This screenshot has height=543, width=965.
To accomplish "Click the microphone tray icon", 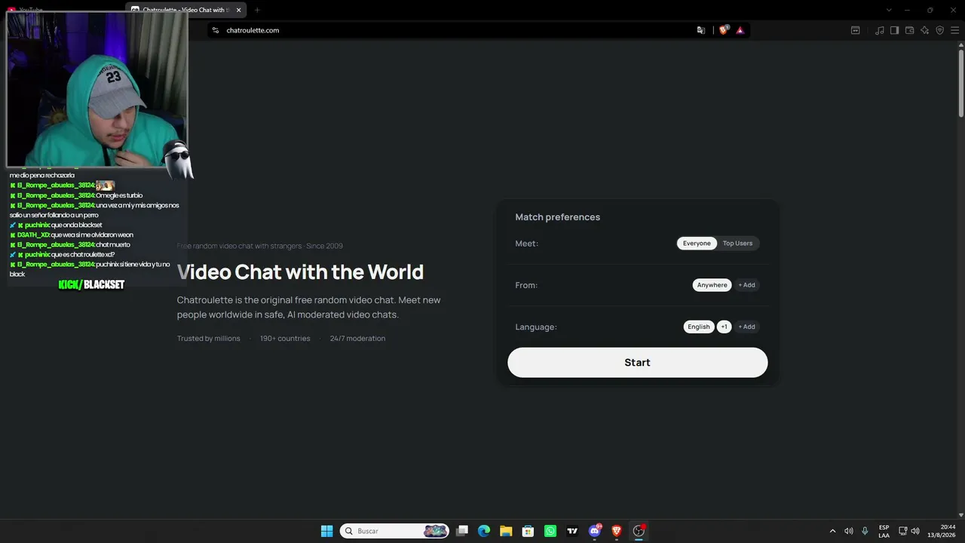I will (x=865, y=531).
